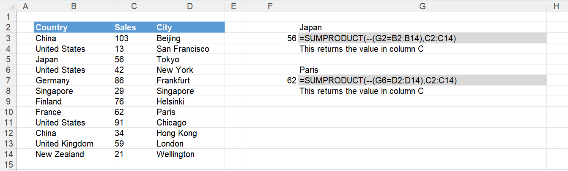This screenshot has height=171, width=568.
Task: Select the cell with Paris lookup value in column G
Action: 422,70
